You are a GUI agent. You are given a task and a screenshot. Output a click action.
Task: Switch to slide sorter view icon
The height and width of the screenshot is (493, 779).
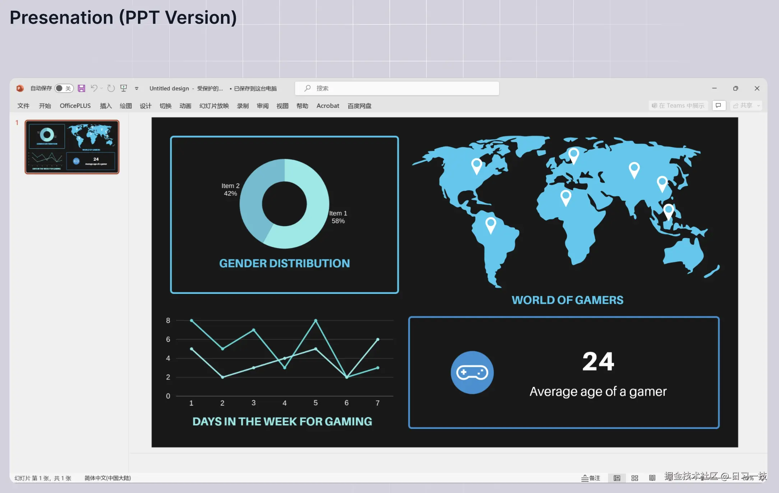coord(635,478)
